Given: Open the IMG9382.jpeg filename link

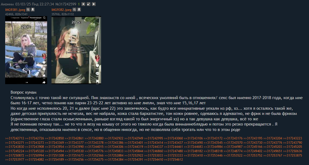Looking at the screenshot, I should pyautogui.click(x=62, y=10).
